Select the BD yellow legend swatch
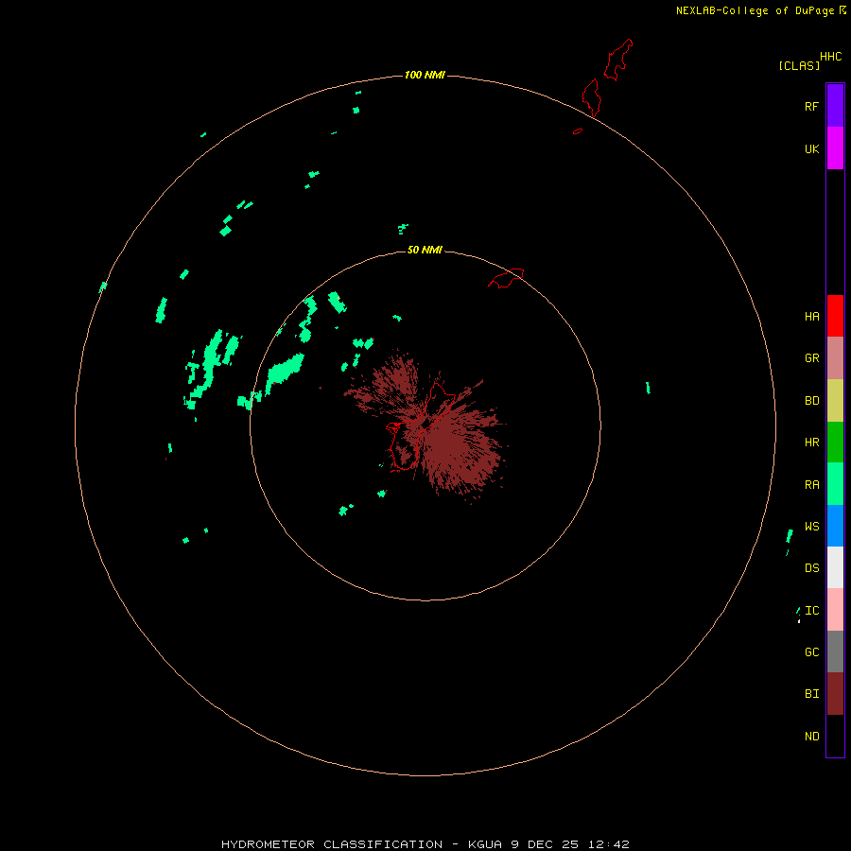Viewport: 851px width, 851px height. point(835,400)
